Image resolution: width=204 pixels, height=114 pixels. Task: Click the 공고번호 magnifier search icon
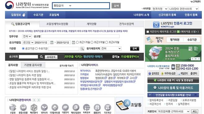tap(41, 57)
